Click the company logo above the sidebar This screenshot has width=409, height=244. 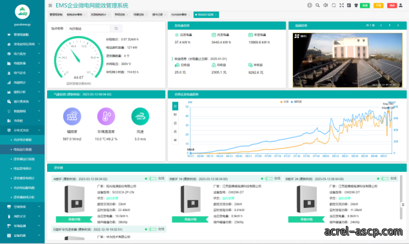pos(23,12)
